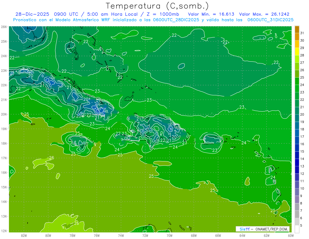Image resolution: width=309 pixels, height=239 pixels.
Task: Click the '62W' longitude axis label
Action: click(267, 235)
